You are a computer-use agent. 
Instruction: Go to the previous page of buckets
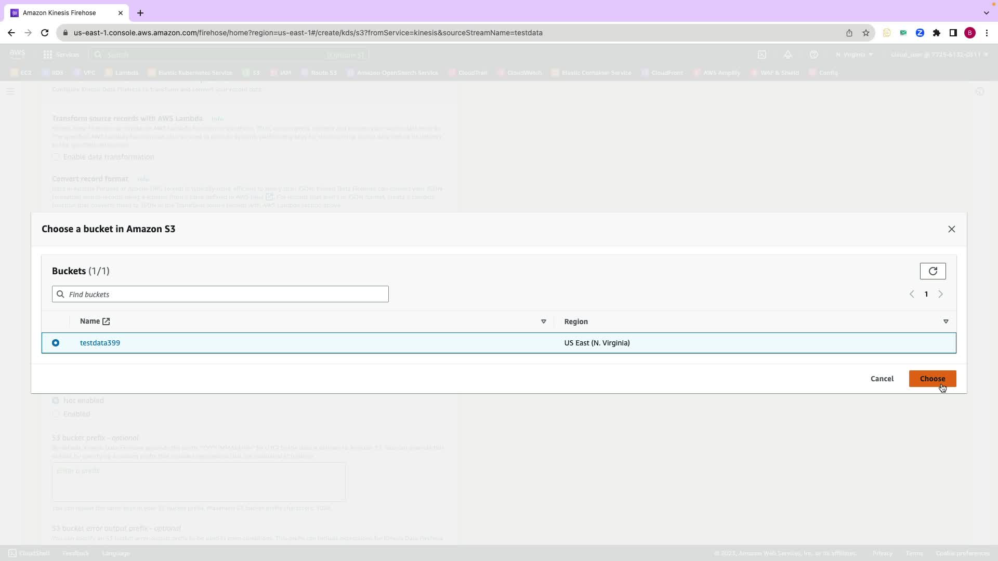click(x=912, y=295)
